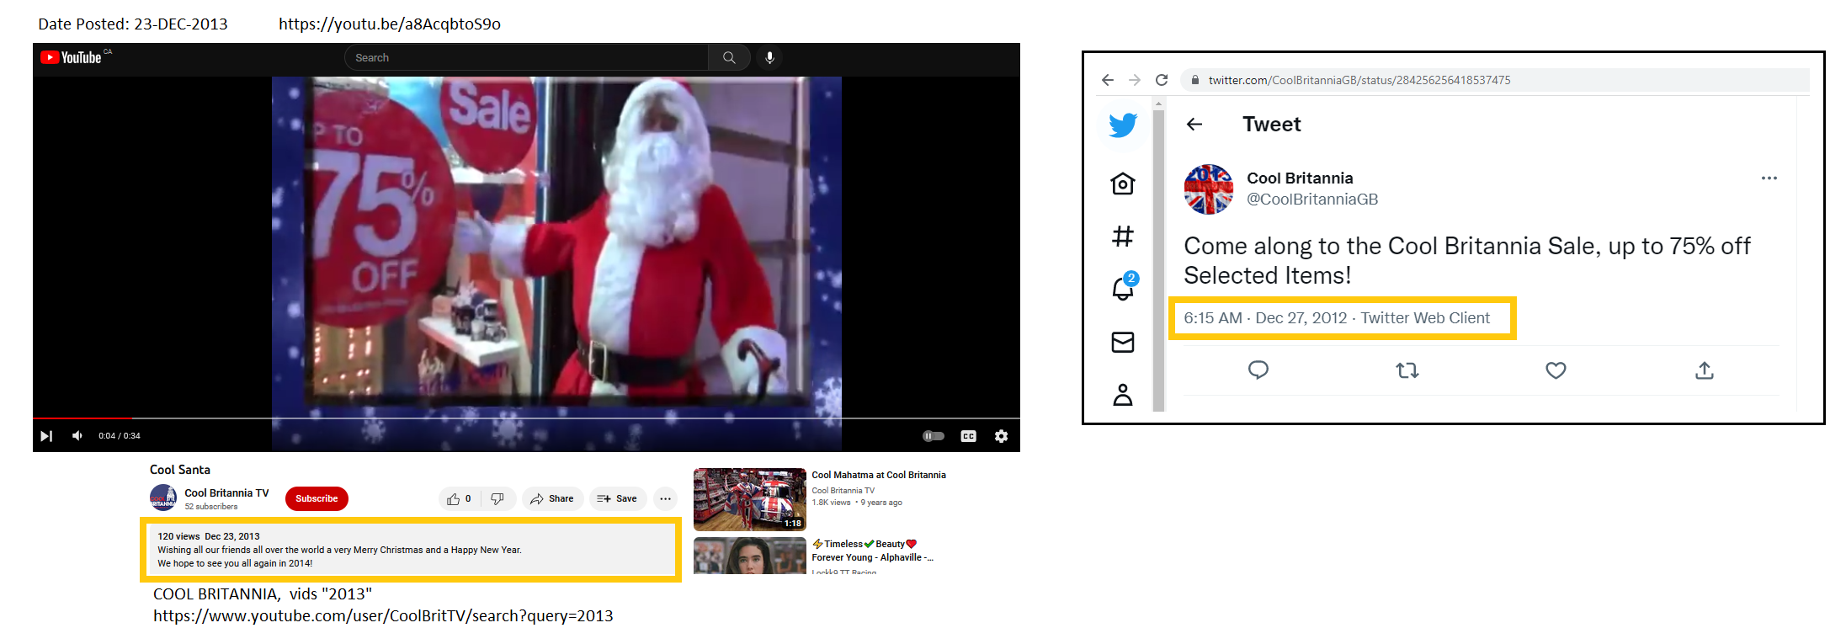This screenshot has width=1846, height=644.
Task: Open Cool Mahatma at Cool Britannia thumbnail
Action: coord(749,499)
